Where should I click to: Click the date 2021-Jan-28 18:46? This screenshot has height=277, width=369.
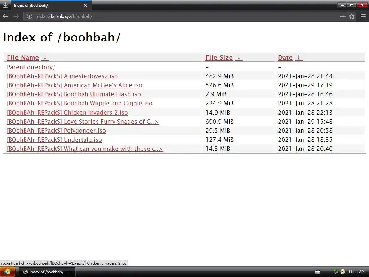tap(305, 94)
